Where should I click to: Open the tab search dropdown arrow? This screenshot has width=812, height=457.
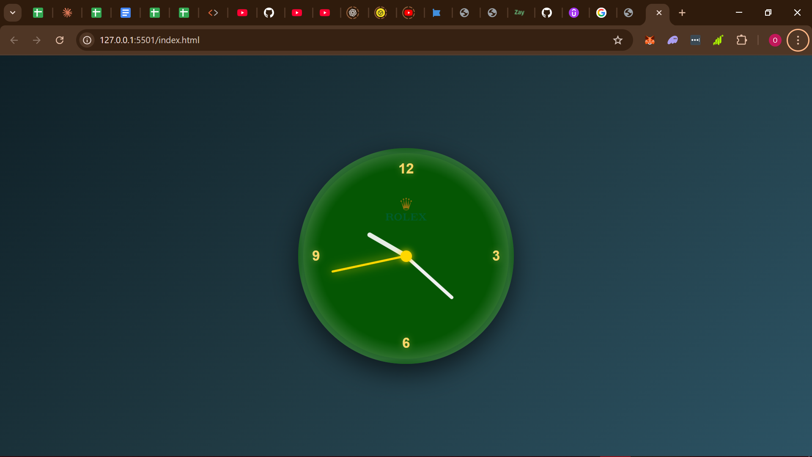(x=13, y=13)
